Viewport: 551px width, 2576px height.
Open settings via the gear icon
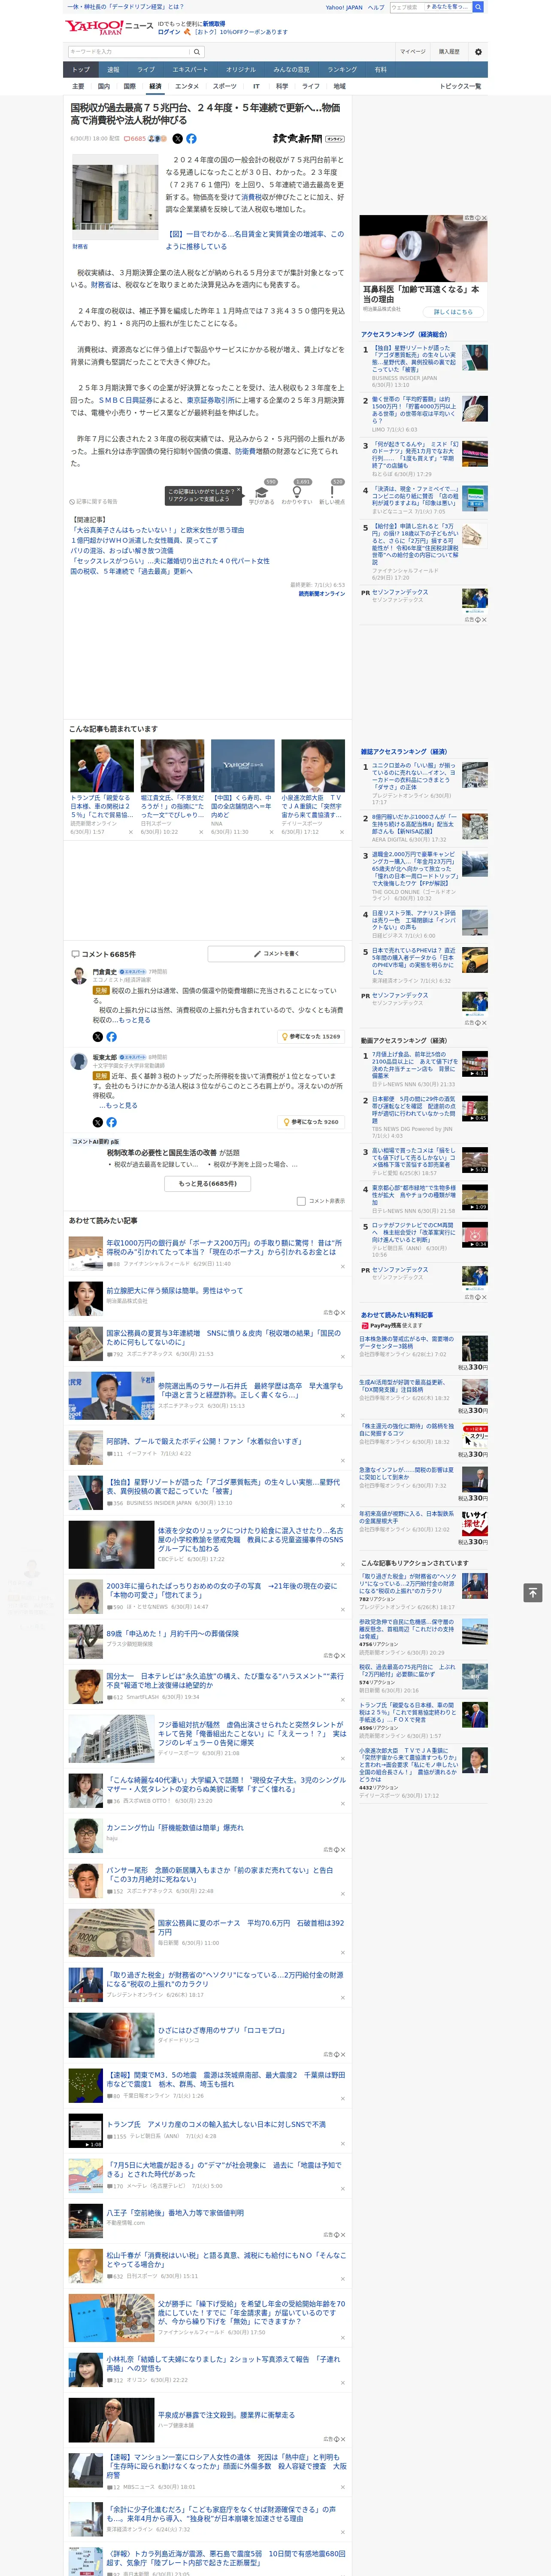point(478,52)
